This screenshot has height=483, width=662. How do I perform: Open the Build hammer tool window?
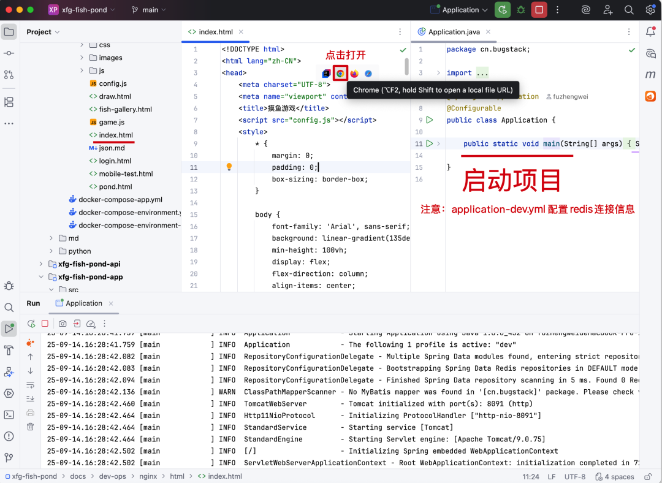tap(9, 351)
